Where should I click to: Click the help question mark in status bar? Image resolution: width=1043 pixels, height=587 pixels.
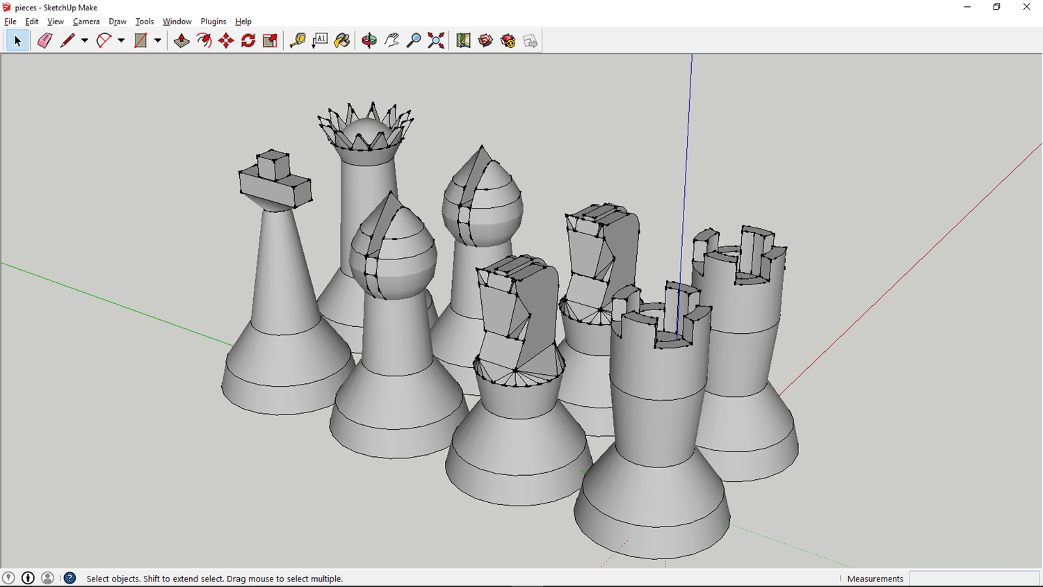[69, 578]
